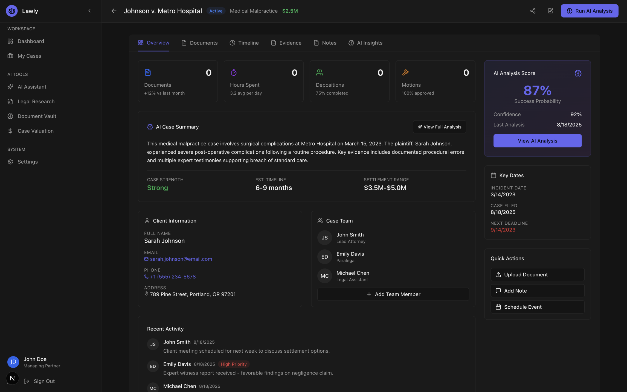Click the Lawly scales logo
Viewport: 627px width, 392px height.
click(x=11, y=11)
